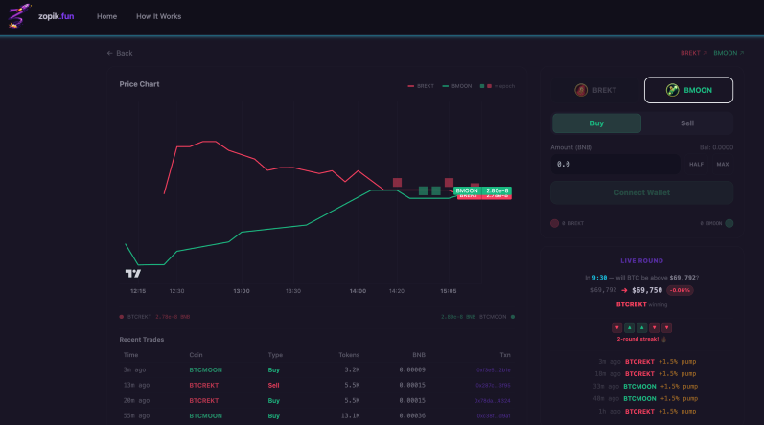Click the 9:30 round countdown timer
This screenshot has width=764, height=425.
tap(599, 278)
